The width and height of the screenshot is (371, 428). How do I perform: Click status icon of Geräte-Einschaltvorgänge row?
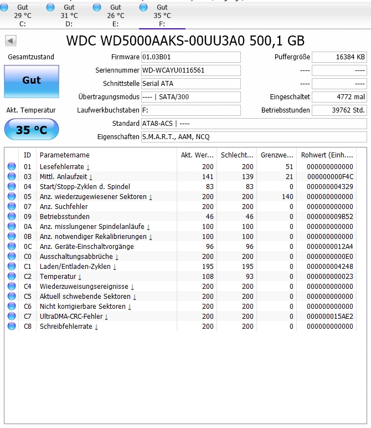[12, 247]
